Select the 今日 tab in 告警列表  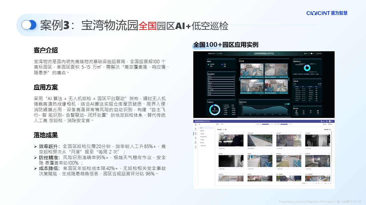[x=295, y=84]
